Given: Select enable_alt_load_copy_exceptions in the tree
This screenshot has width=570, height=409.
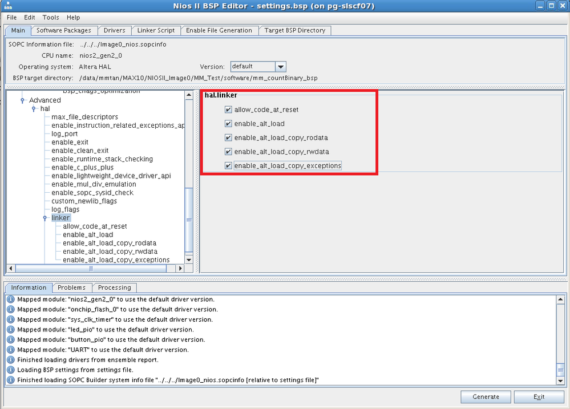Looking at the screenshot, I should click(116, 260).
